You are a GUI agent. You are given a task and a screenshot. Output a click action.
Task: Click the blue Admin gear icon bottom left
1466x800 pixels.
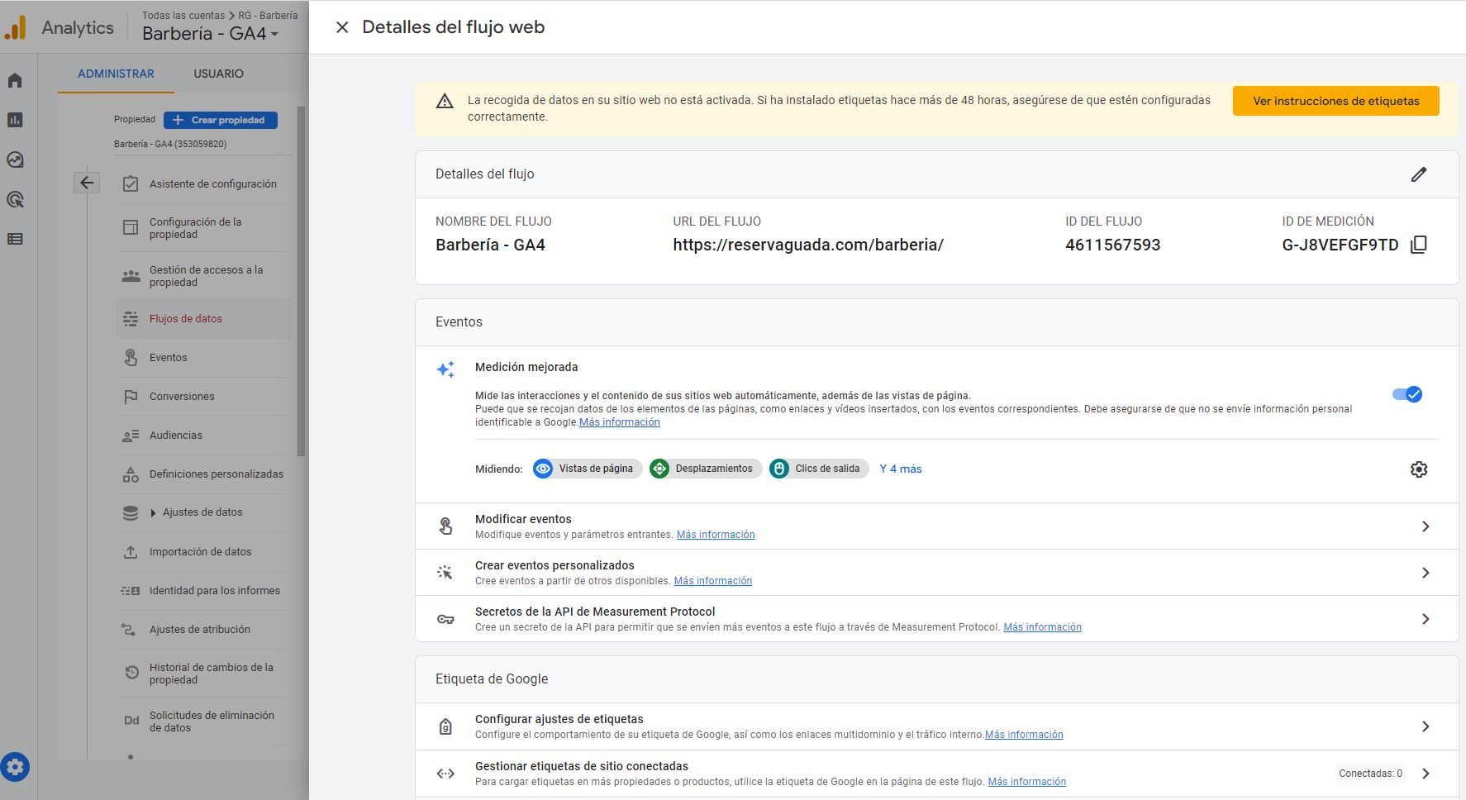(15, 767)
